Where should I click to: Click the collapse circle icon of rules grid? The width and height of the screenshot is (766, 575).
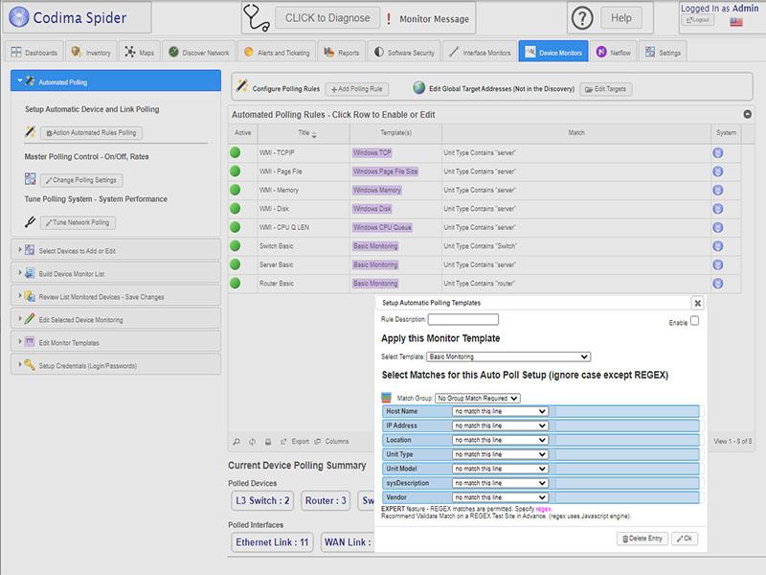(x=748, y=114)
